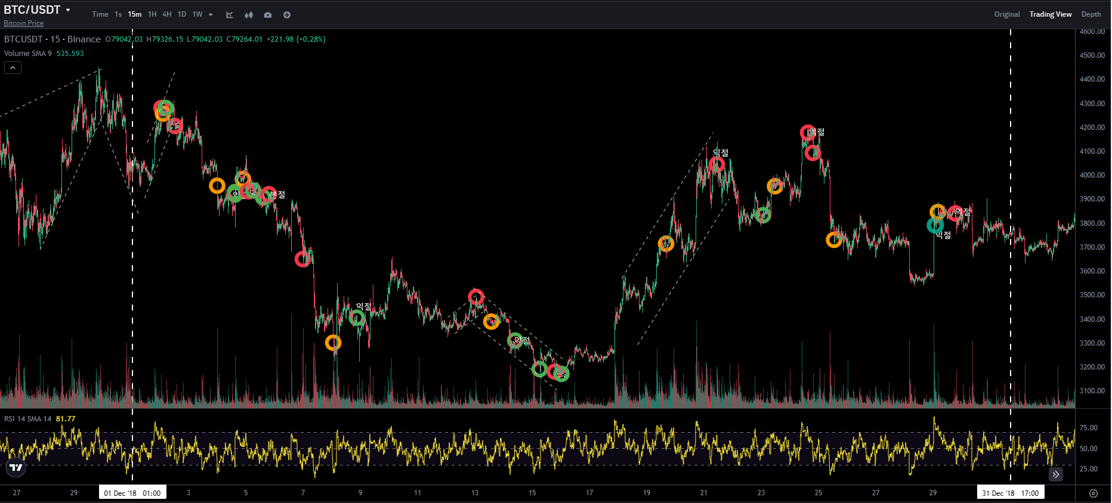1112x503 pixels.
Task: Select the 15m interval
Action: coord(135,14)
